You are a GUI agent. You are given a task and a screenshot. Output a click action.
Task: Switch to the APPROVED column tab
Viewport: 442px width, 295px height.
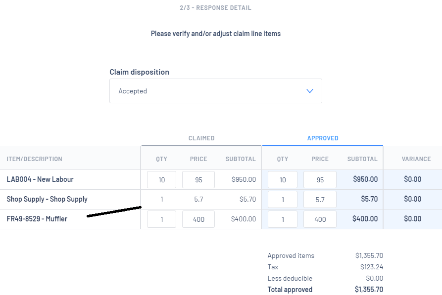tap(323, 138)
